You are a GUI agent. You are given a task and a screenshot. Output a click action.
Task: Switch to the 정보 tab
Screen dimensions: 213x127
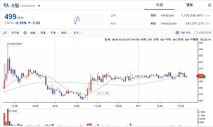click(x=189, y=5)
